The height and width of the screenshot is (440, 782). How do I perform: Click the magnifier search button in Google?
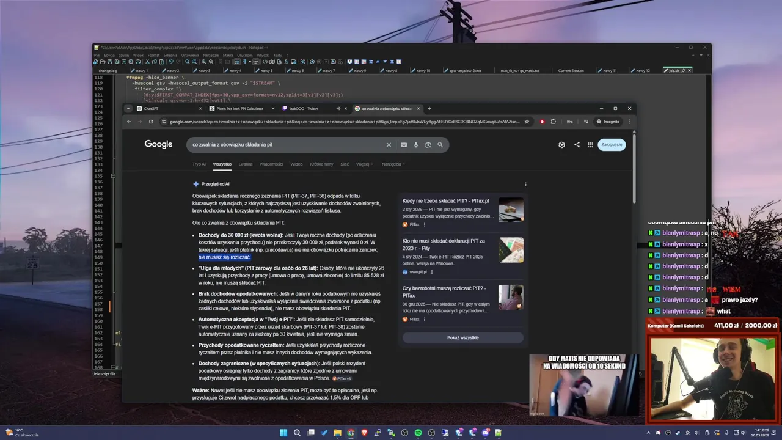click(440, 145)
